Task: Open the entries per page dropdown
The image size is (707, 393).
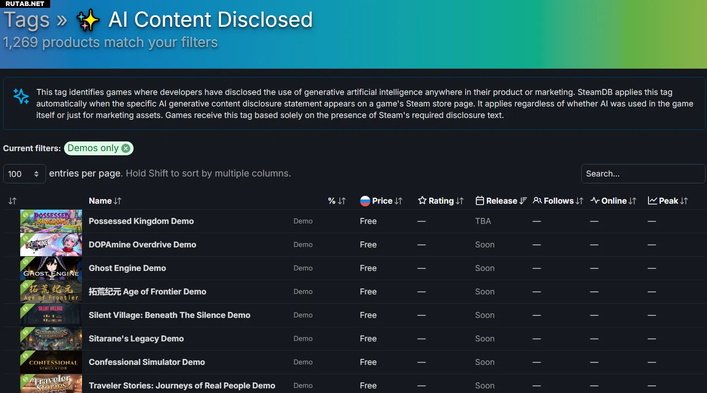Action: point(24,174)
